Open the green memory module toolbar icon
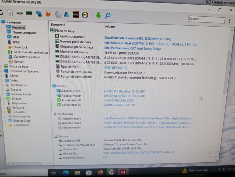The image size is (235, 177). pos(29,14)
